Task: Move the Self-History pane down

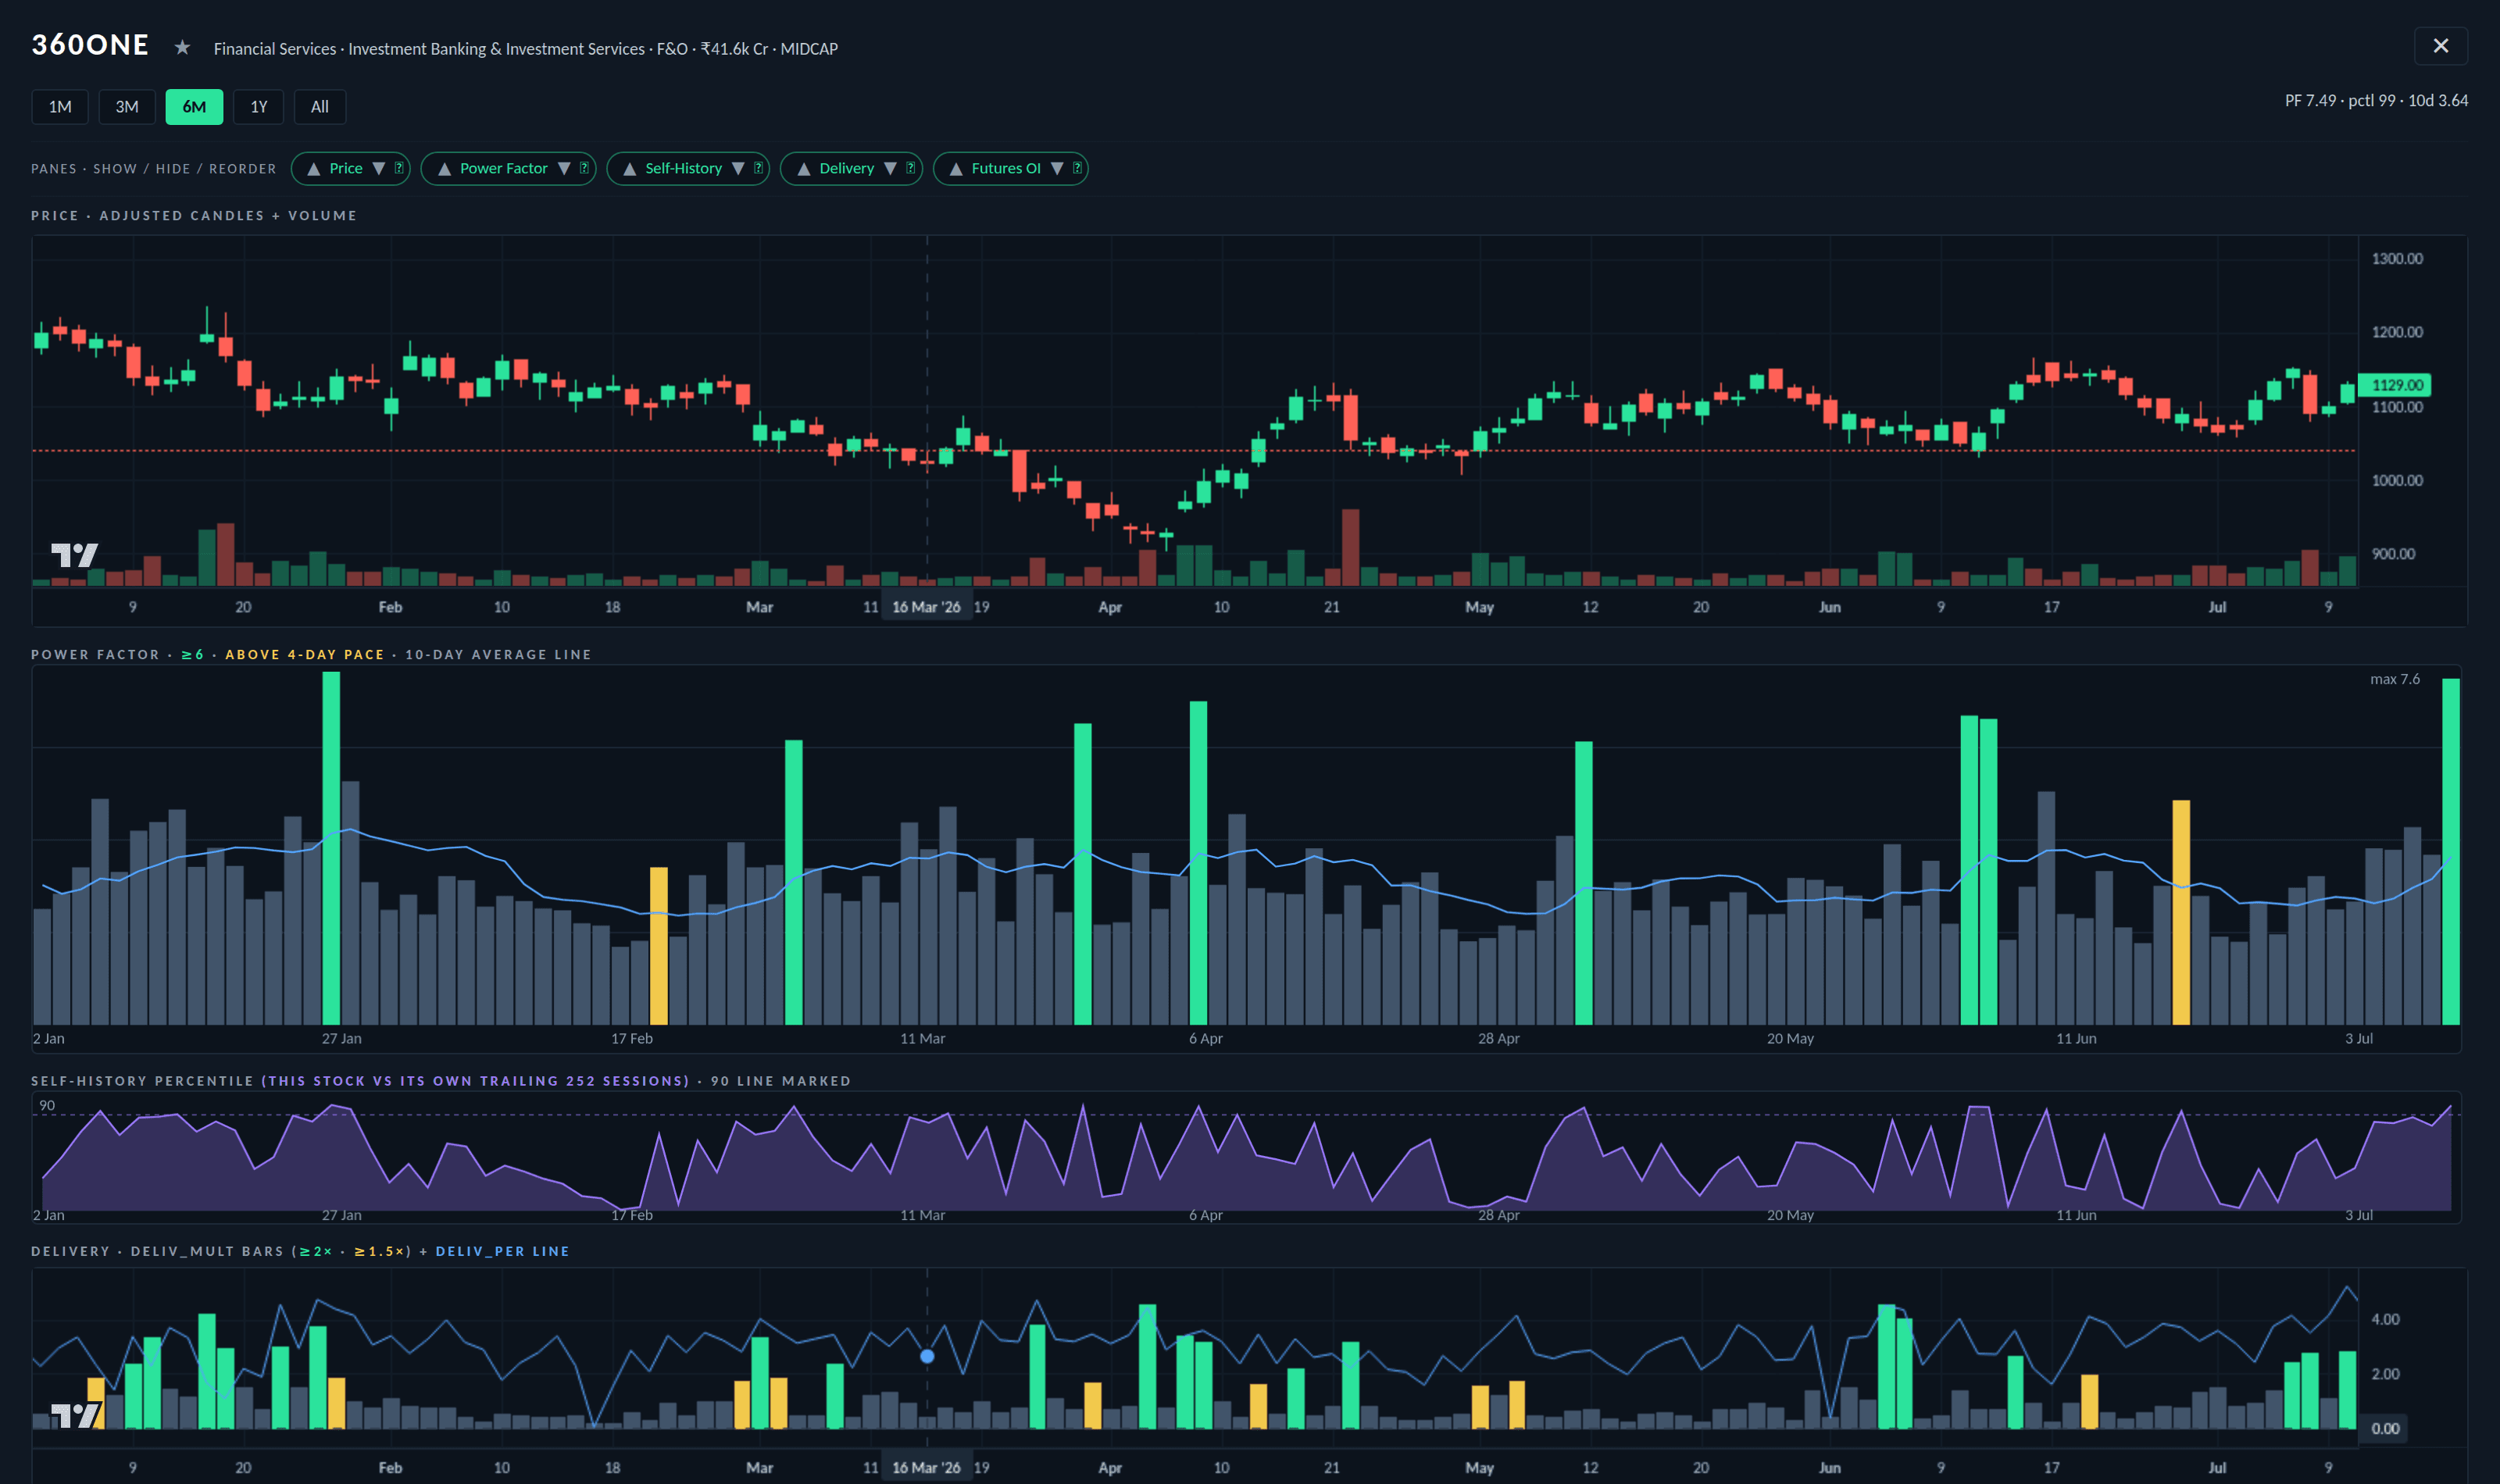Action: pyautogui.click(x=738, y=168)
